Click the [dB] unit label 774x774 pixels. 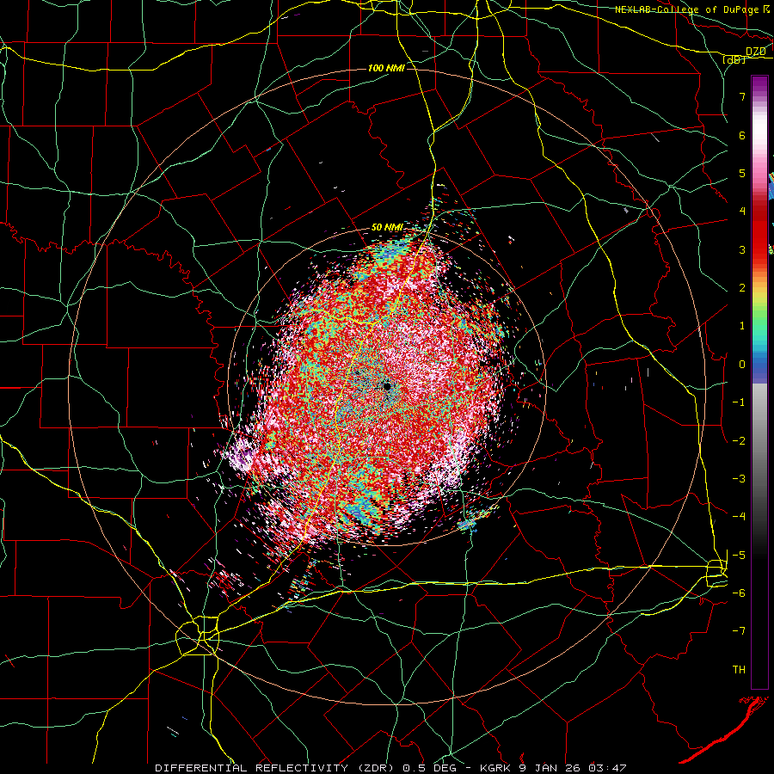734,59
